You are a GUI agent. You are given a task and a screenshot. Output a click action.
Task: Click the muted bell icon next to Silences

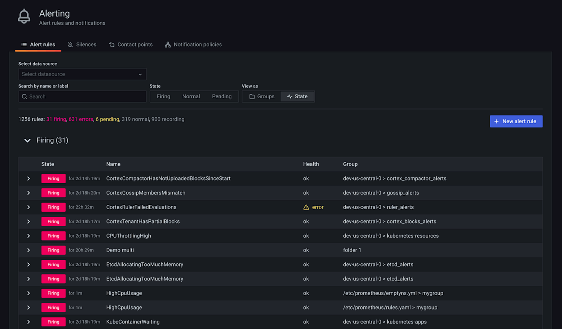(x=70, y=44)
